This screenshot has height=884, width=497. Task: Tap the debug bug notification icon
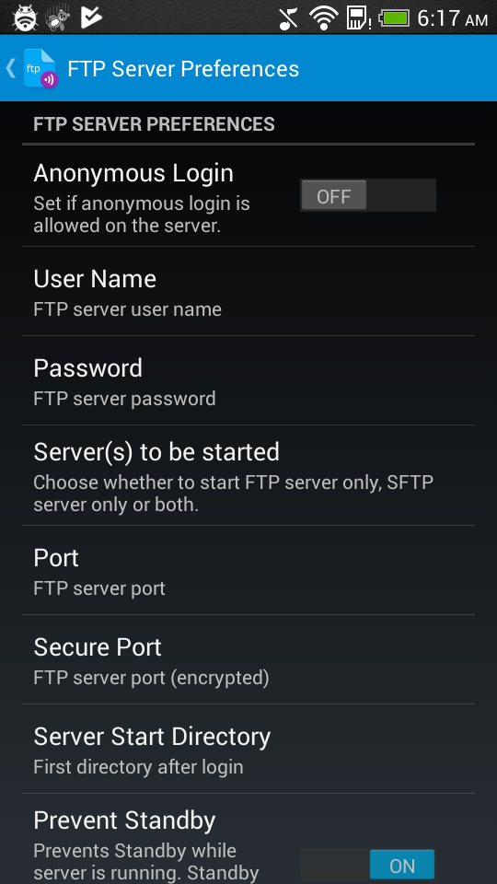pos(26,18)
